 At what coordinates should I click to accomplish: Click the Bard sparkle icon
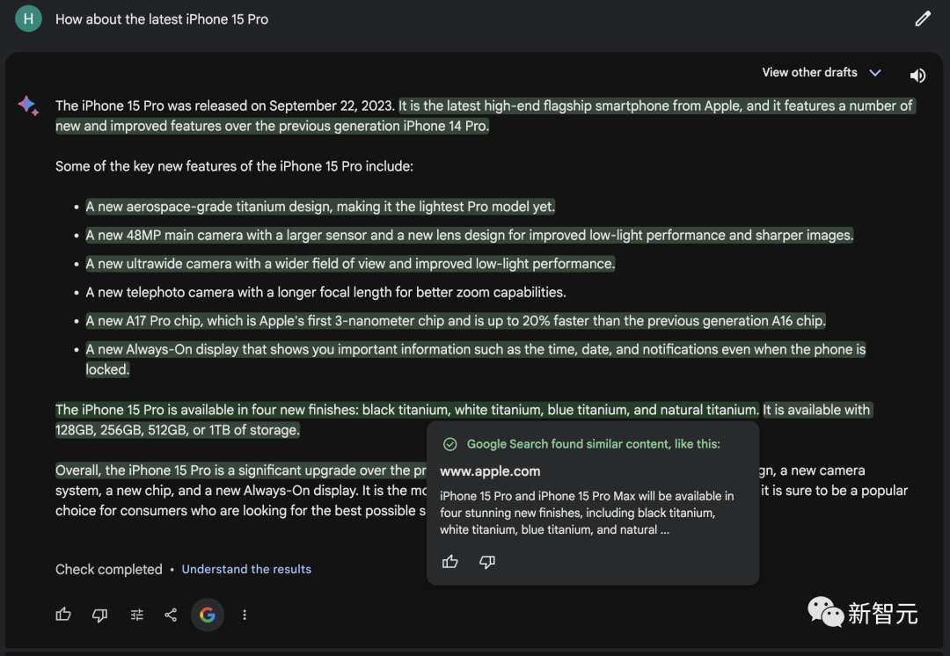28,106
